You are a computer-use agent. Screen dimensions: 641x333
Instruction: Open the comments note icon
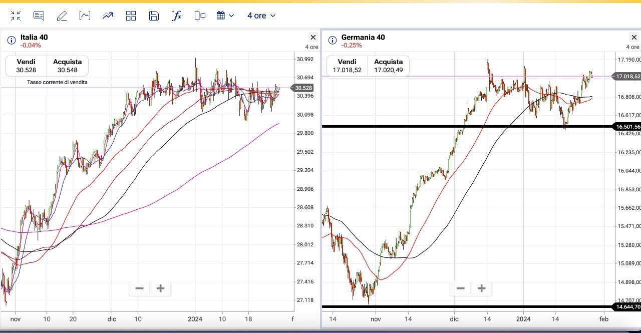tap(39, 16)
